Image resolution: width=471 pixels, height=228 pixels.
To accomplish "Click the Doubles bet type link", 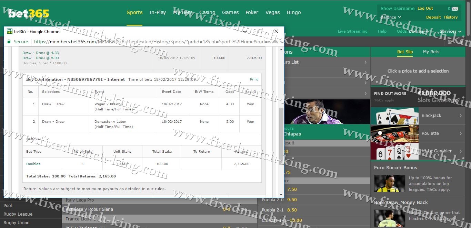I will [x=33, y=164].
